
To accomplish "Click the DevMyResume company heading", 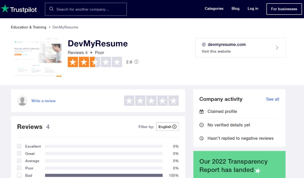I will click(98, 44).
